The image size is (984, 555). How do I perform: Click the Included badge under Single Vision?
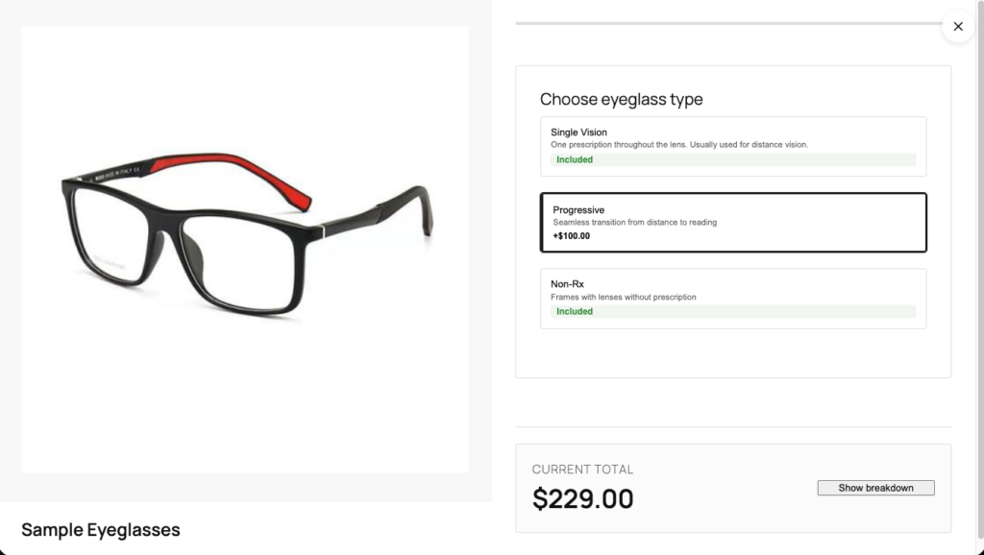[x=575, y=159]
